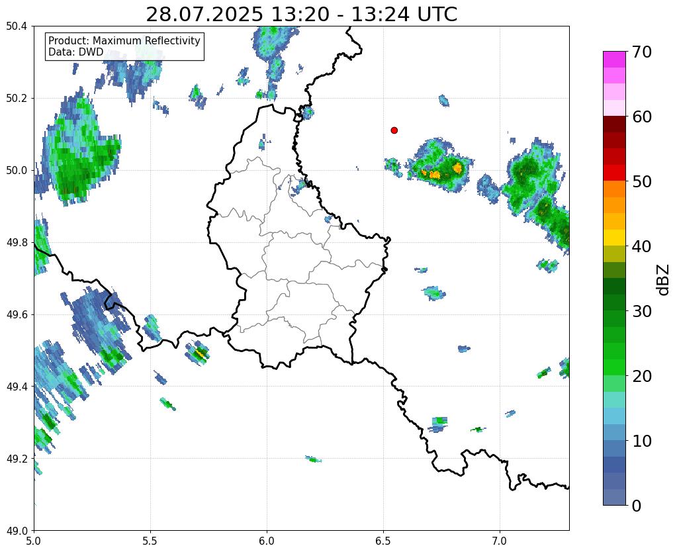Click the 60 tick label on colorbar

[x=642, y=116]
